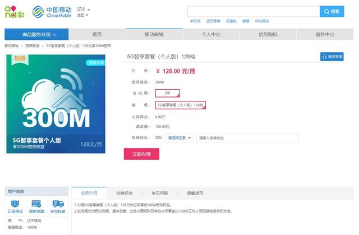Select the 5G智享套餐（个人版）128档 plan option

[x=180, y=105]
